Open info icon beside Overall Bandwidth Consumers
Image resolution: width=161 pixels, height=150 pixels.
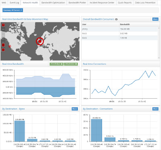[x=116, y=19]
